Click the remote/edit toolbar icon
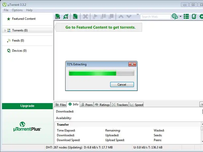This screenshot has height=152, width=203. pos(194,16)
